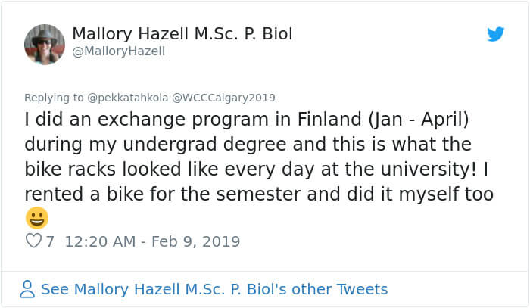The image size is (530, 308).
Task: Click the like count number 7
Action: click(51, 242)
